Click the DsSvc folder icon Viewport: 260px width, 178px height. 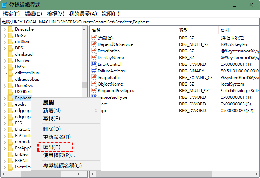click(x=10, y=67)
